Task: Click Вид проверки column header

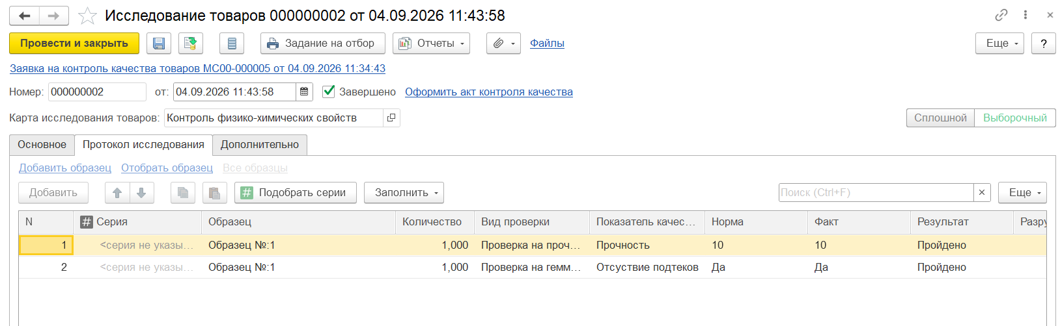Action: pyautogui.click(x=531, y=222)
